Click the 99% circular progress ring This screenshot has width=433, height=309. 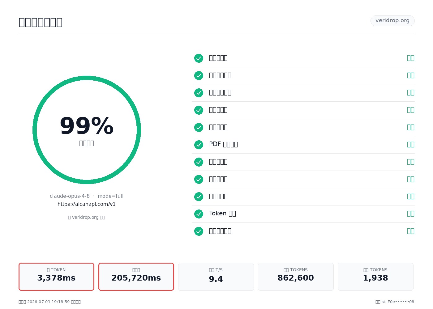[87, 130]
